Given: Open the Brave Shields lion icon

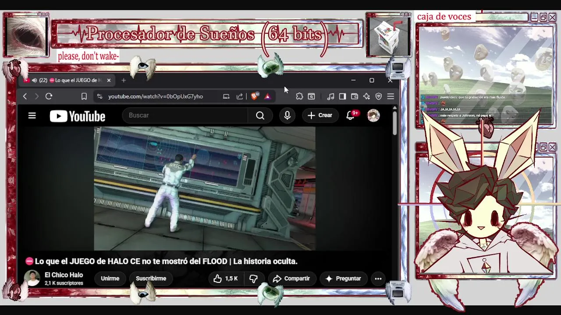Looking at the screenshot, I should pos(254,96).
